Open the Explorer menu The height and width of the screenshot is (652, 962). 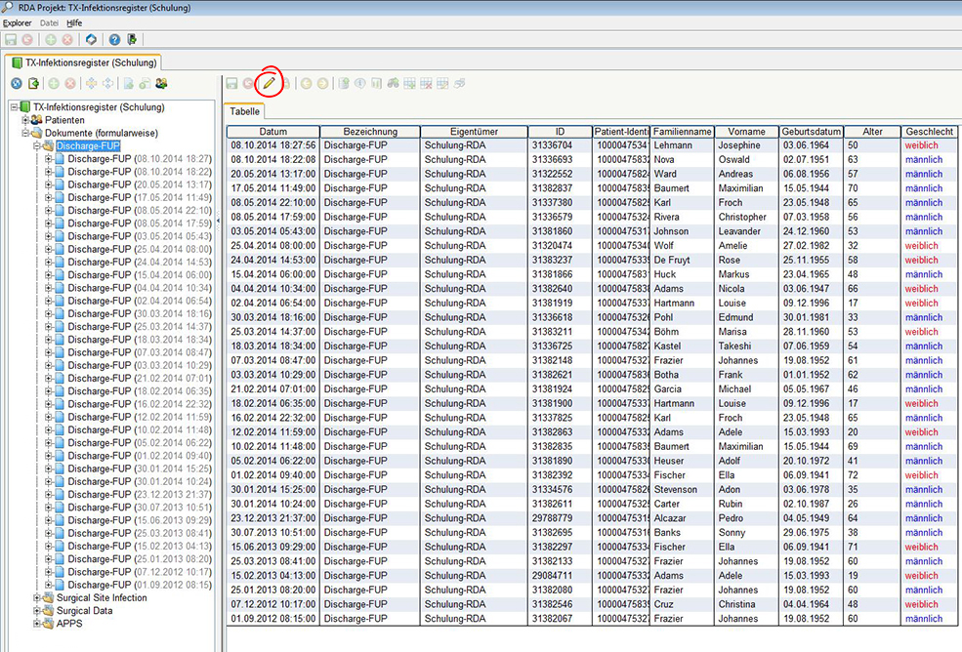(x=18, y=22)
